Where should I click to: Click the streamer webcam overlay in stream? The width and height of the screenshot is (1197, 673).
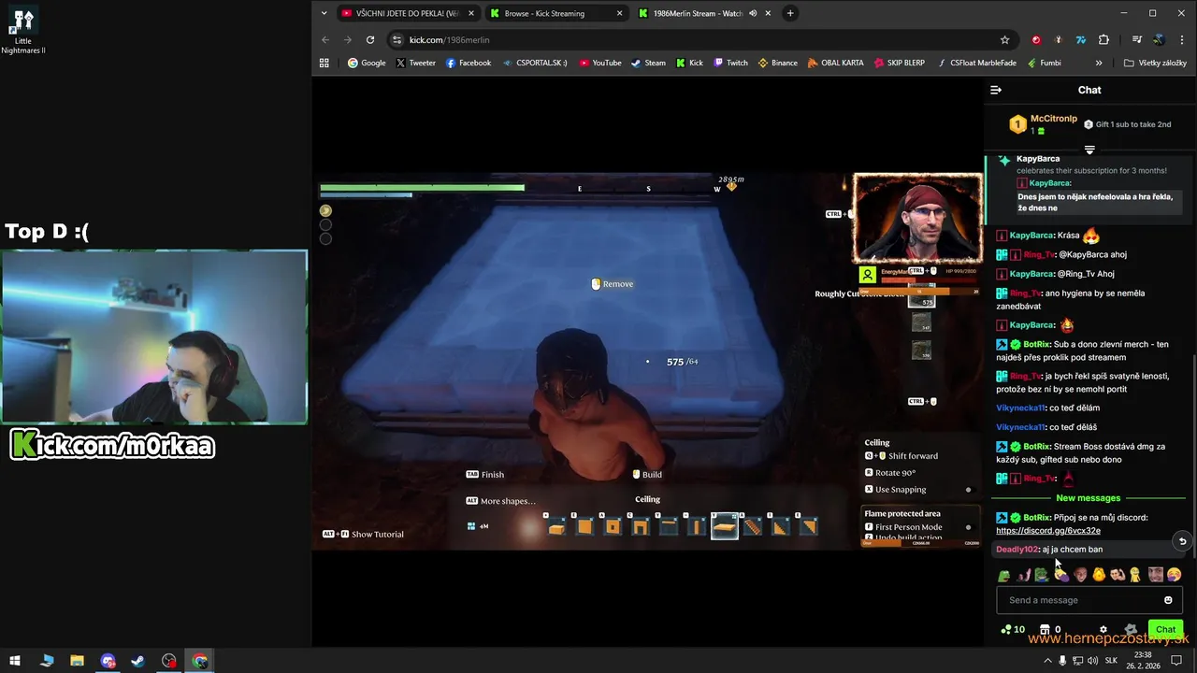tap(916, 219)
